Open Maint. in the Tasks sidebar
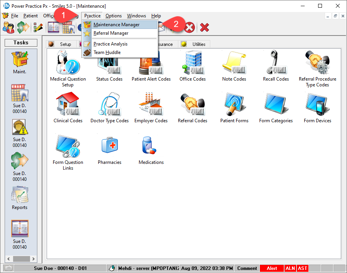This screenshot has width=347, height=273. click(x=20, y=63)
